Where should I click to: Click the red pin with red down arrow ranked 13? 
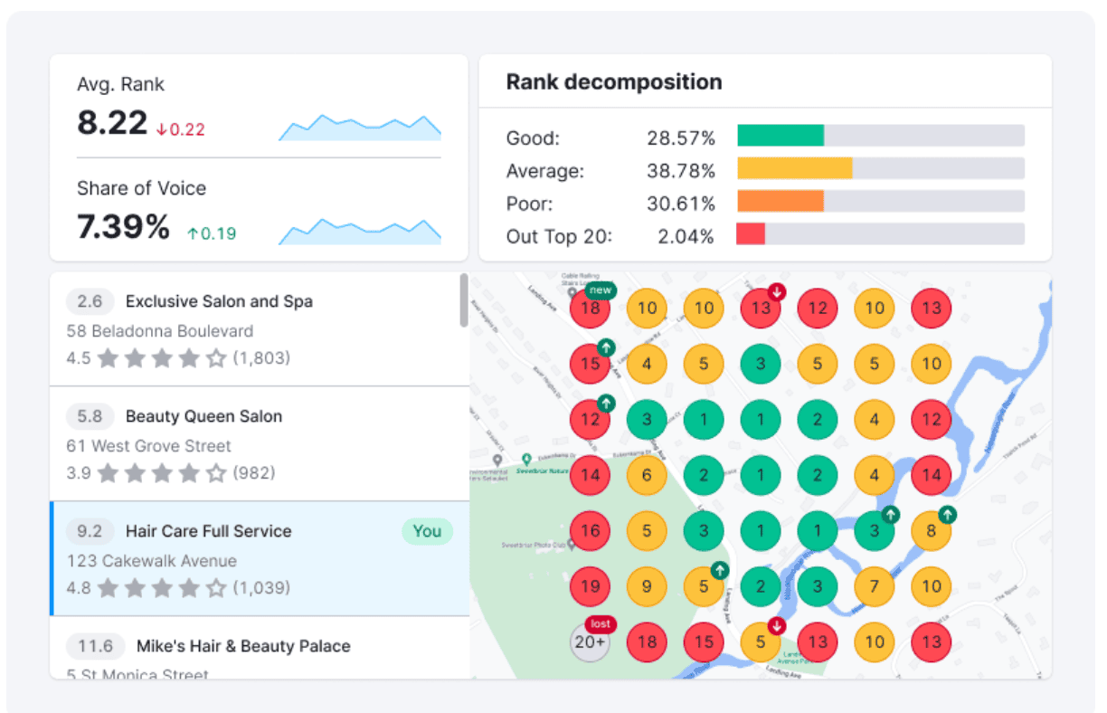pos(761,308)
